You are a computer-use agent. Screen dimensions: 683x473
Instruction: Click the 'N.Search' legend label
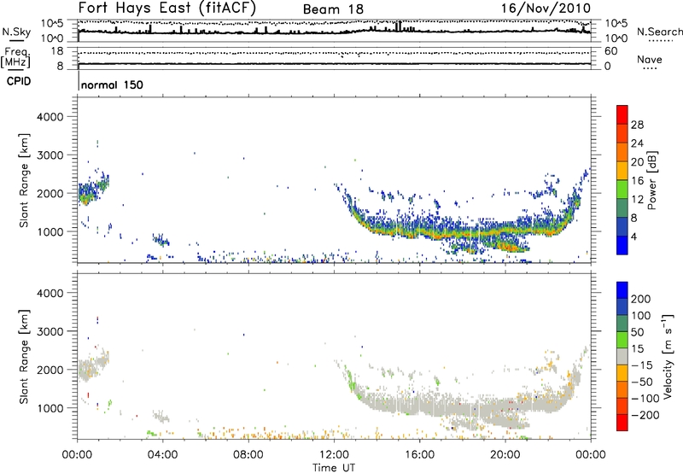click(x=659, y=32)
